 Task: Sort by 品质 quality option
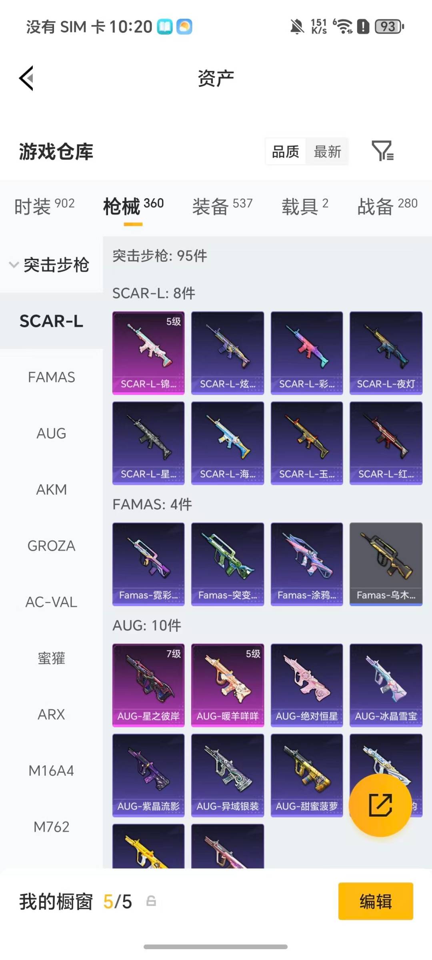[286, 152]
